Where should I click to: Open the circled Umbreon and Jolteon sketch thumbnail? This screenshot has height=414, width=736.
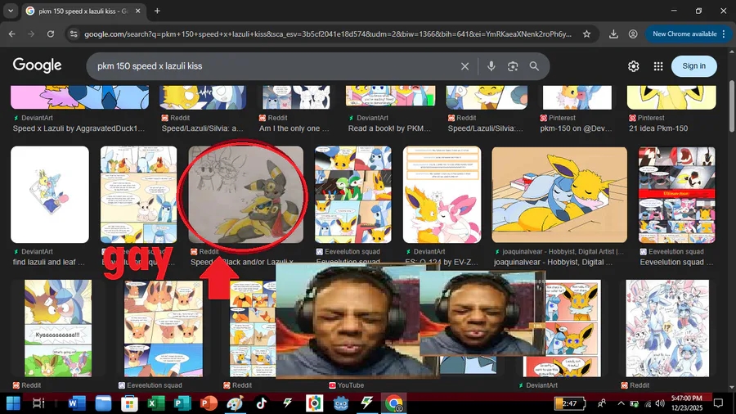click(246, 195)
